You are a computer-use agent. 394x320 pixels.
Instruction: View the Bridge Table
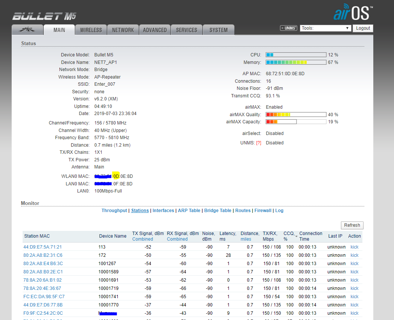[x=218, y=211]
